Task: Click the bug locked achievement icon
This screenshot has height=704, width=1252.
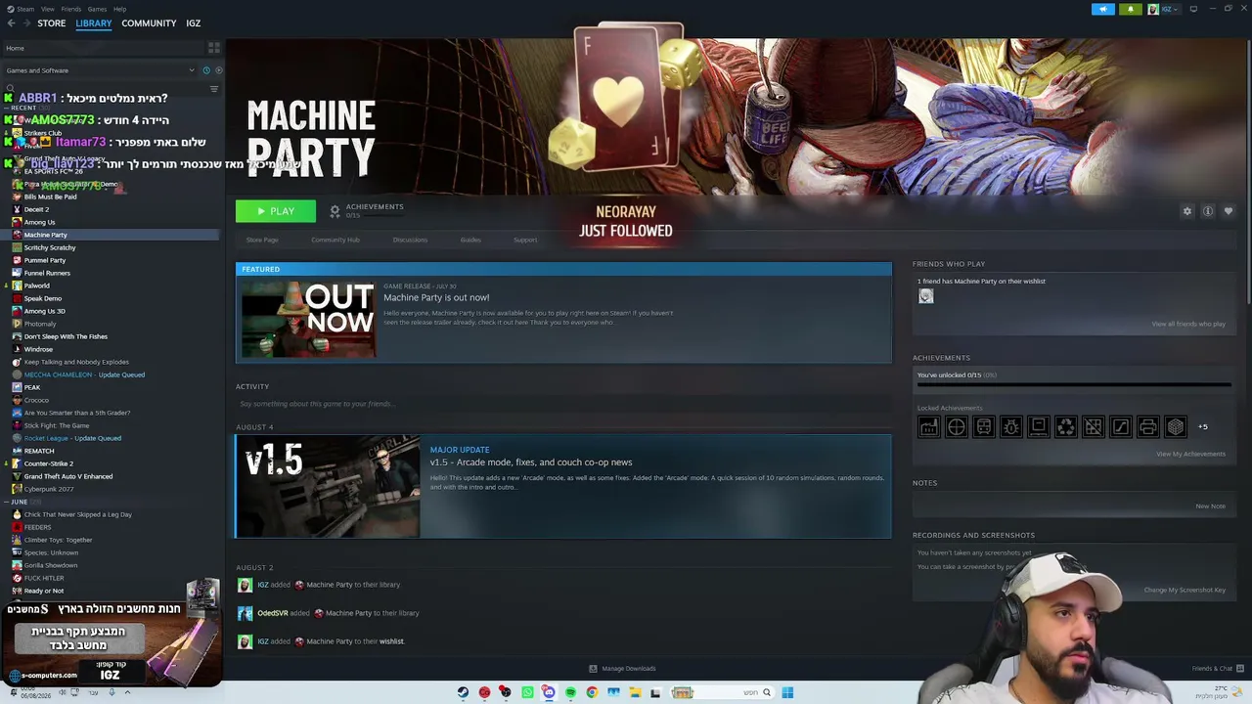Action: [1010, 426]
